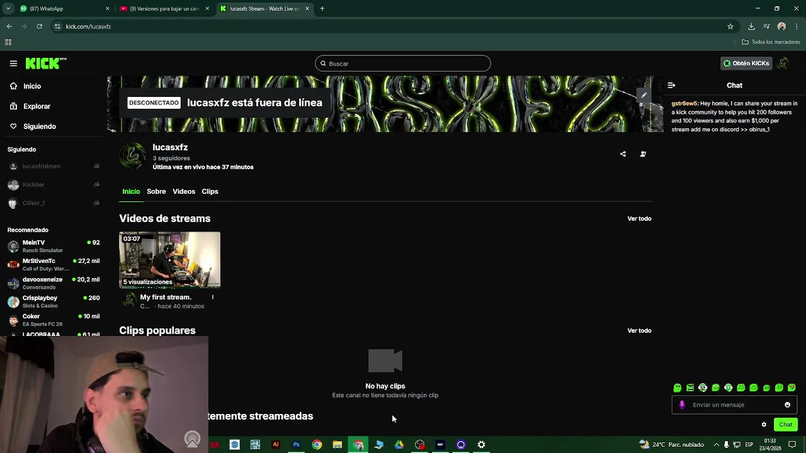Reload the kick.com page
Screen dimensions: 806x453
click(39, 26)
